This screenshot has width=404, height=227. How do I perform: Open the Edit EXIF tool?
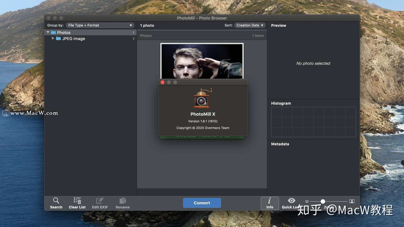(x=100, y=203)
